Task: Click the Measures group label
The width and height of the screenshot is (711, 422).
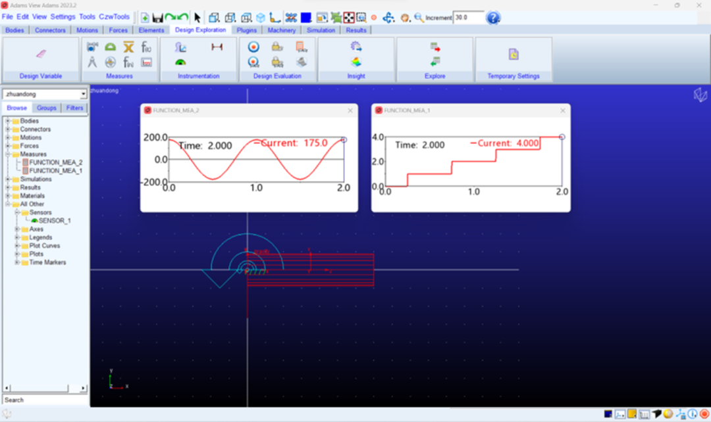Action: 119,76
